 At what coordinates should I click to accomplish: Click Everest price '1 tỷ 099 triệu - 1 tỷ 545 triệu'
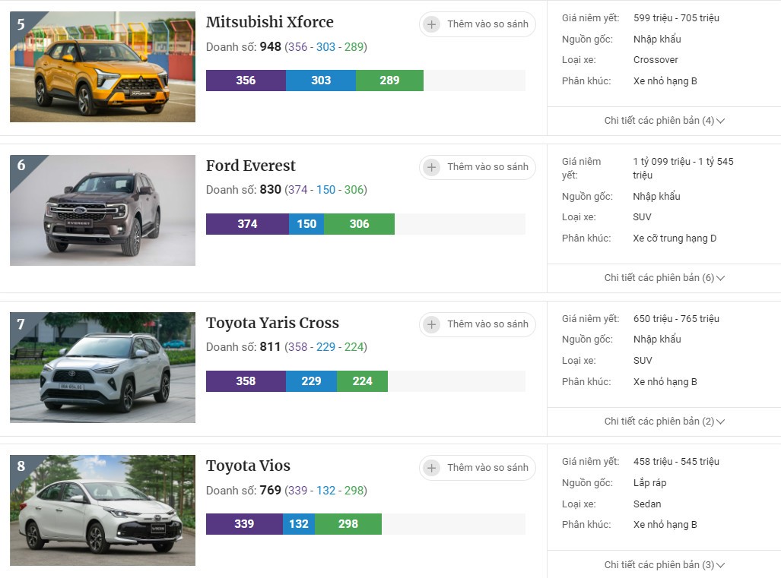684,168
